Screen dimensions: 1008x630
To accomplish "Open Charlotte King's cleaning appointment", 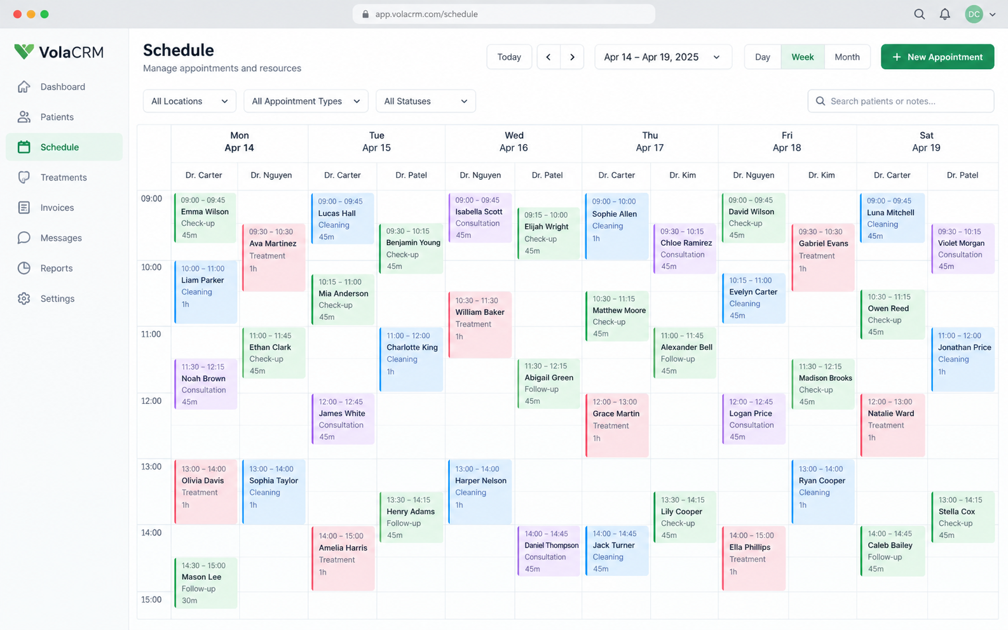I will click(411, 359).
